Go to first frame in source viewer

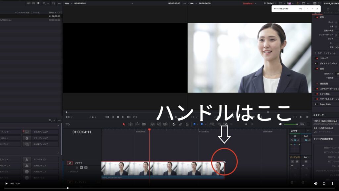click(107, 117)
